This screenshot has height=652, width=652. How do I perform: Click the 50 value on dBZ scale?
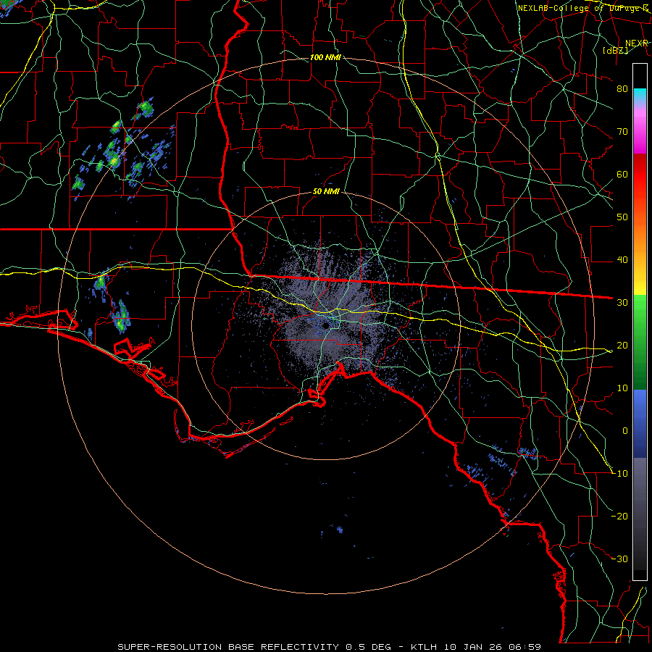click(x=622, y=217)
